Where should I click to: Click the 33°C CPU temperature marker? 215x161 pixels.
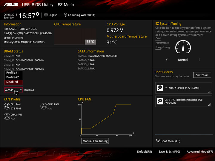(x=90, y=42)
